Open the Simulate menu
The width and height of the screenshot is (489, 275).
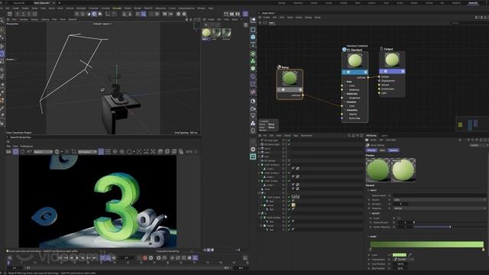(117, 8)
